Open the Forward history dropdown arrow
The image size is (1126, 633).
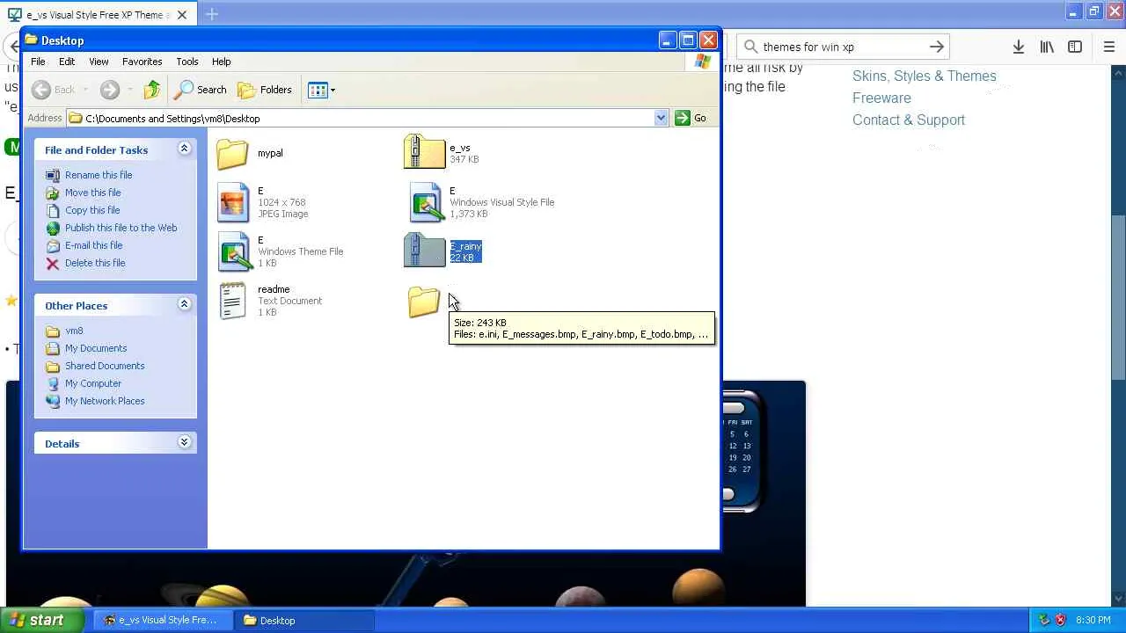(129, 90)
